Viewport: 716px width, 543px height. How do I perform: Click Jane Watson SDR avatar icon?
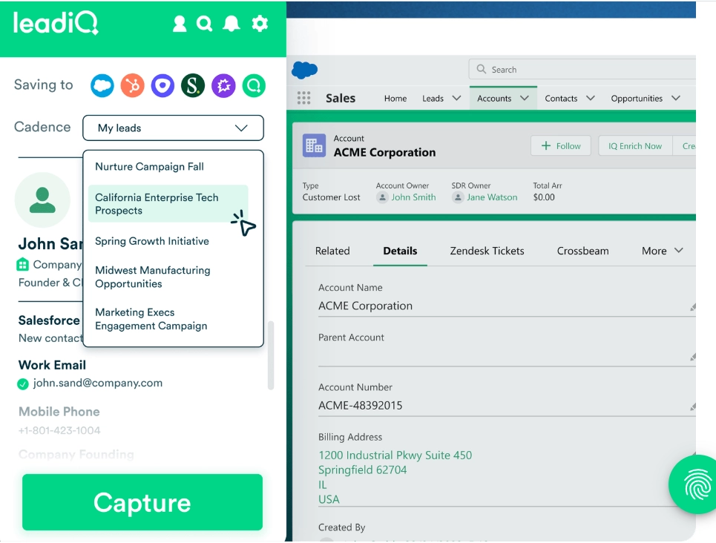tap(458, 197)
